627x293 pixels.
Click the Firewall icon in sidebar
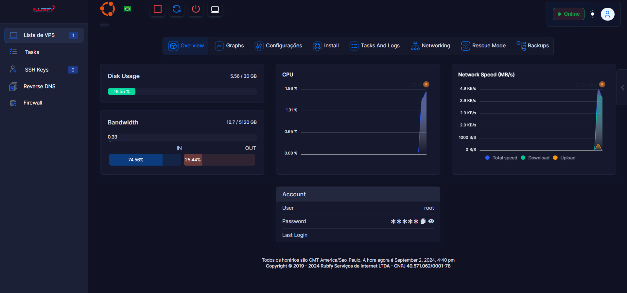pyautogui.click(x=13, y=103)
